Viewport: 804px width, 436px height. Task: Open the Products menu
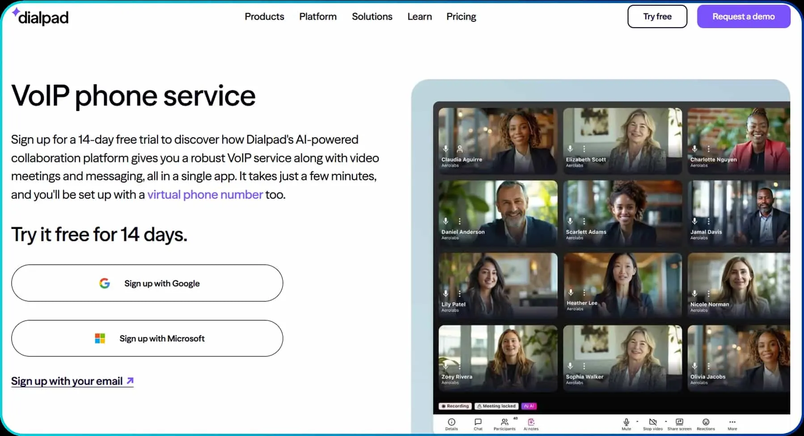pyautogui.click(x=264, y=17)
